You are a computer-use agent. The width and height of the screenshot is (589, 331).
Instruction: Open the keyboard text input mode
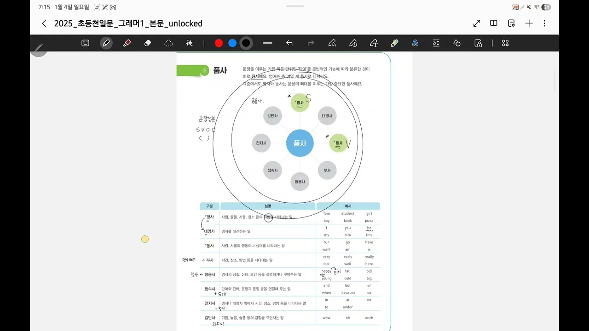pos(85,43)
